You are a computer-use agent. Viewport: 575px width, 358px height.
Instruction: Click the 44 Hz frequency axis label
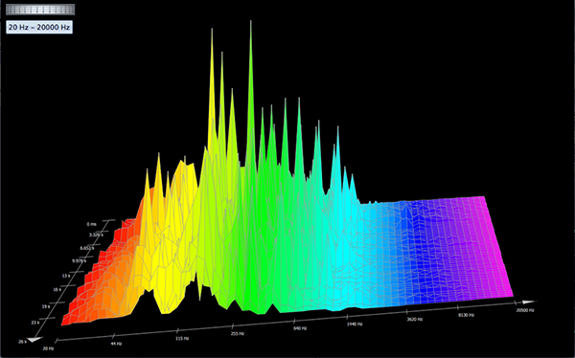pyautogui.click(x=116, y=344)
